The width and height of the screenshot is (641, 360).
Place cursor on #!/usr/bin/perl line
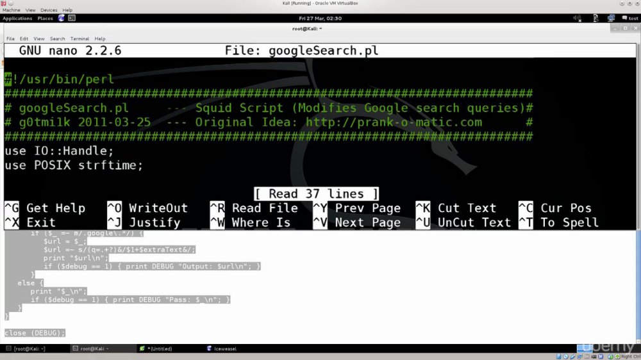click(x=59, y=79)
